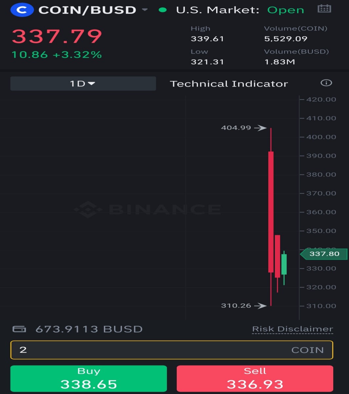
Task: Expand the COIN/BUSD pair dropdown arrow
Action: (x=145, y=10)
